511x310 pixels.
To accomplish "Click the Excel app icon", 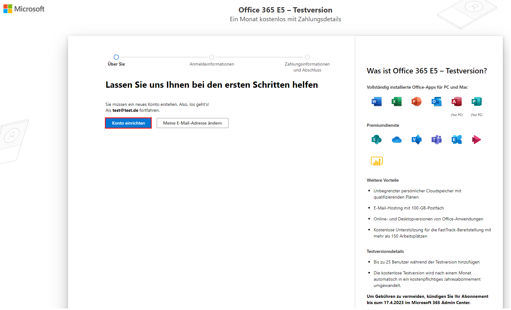I will 396,102.
